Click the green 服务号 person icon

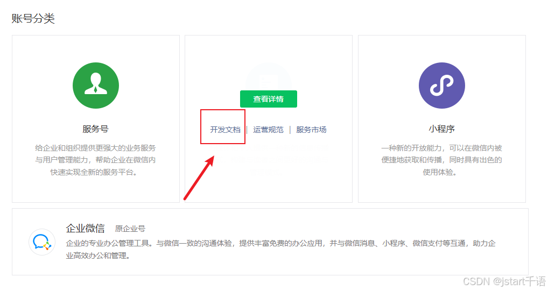(96, 86)
